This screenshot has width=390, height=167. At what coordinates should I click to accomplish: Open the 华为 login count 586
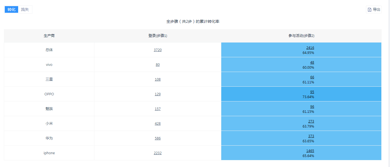pyautogui.click(x=158, y=138)
